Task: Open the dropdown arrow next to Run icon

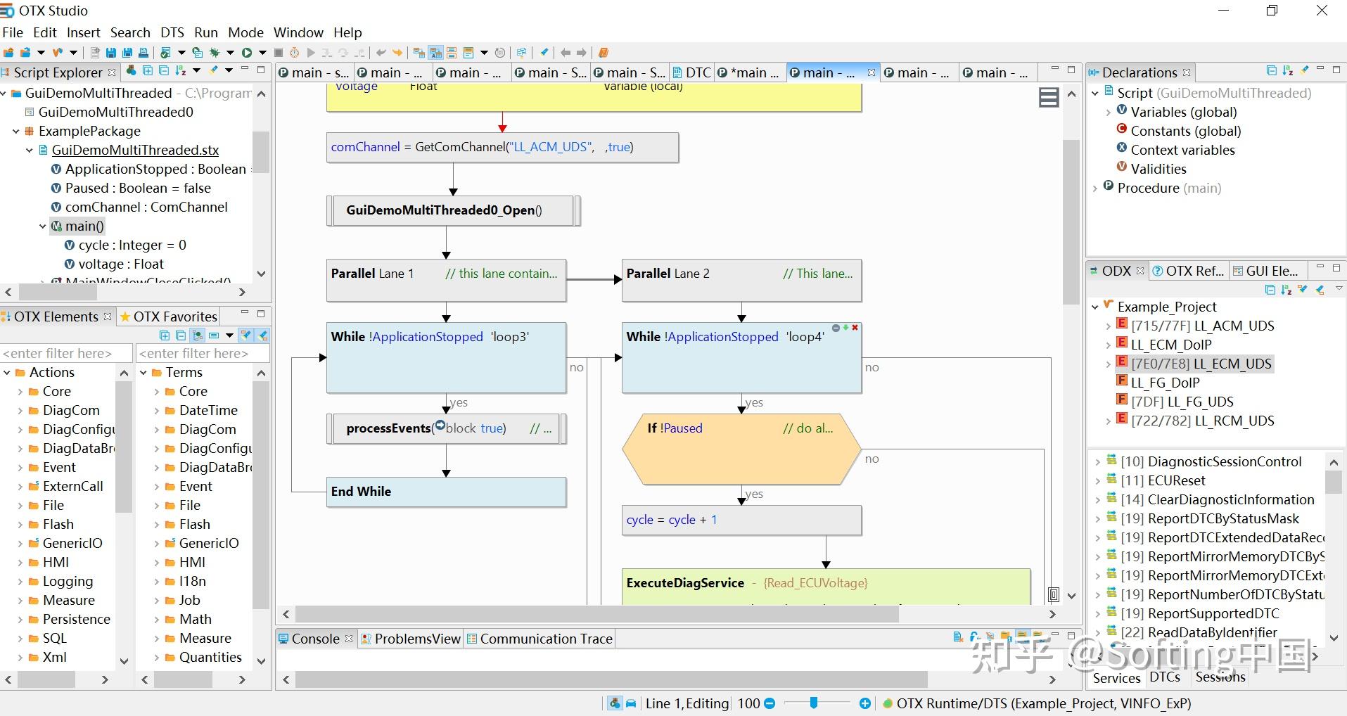Action: [262, 53]
